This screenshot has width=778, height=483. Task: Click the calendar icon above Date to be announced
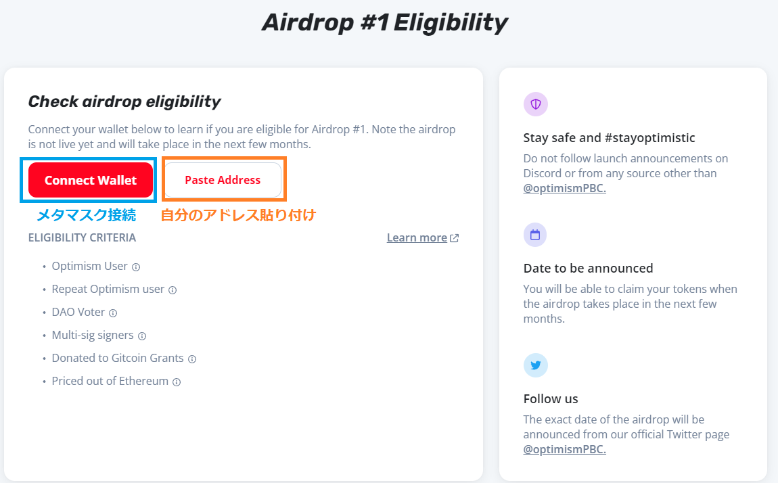535,235
